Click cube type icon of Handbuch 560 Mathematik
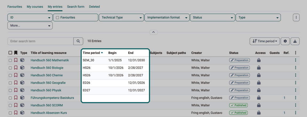This screenshot has width=307, height=117. 22,60
